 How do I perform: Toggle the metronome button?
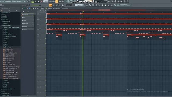[x=51, y=1]
